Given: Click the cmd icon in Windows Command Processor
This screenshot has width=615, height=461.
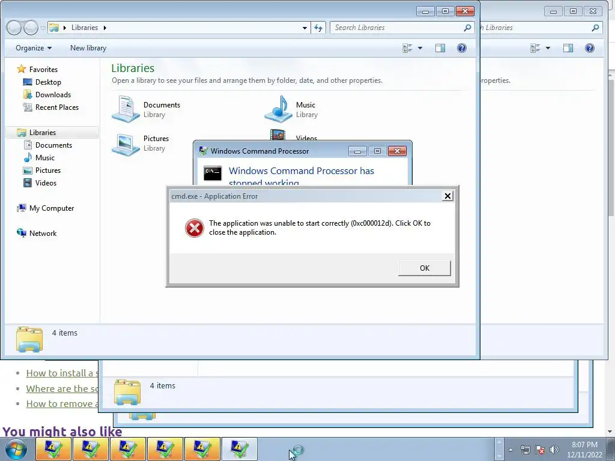Looking at the screenshot, I should [x=213, y=173].
